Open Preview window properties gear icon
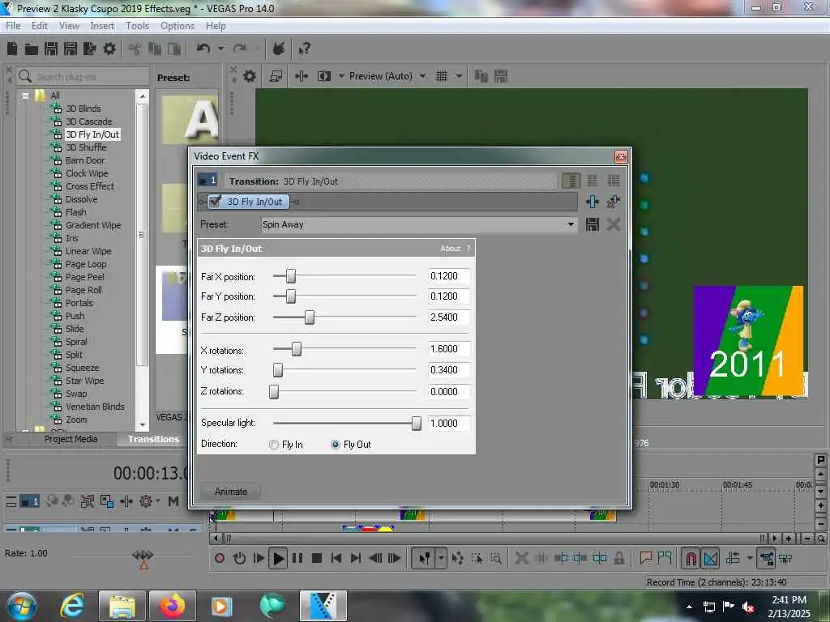 pos(250,76)
